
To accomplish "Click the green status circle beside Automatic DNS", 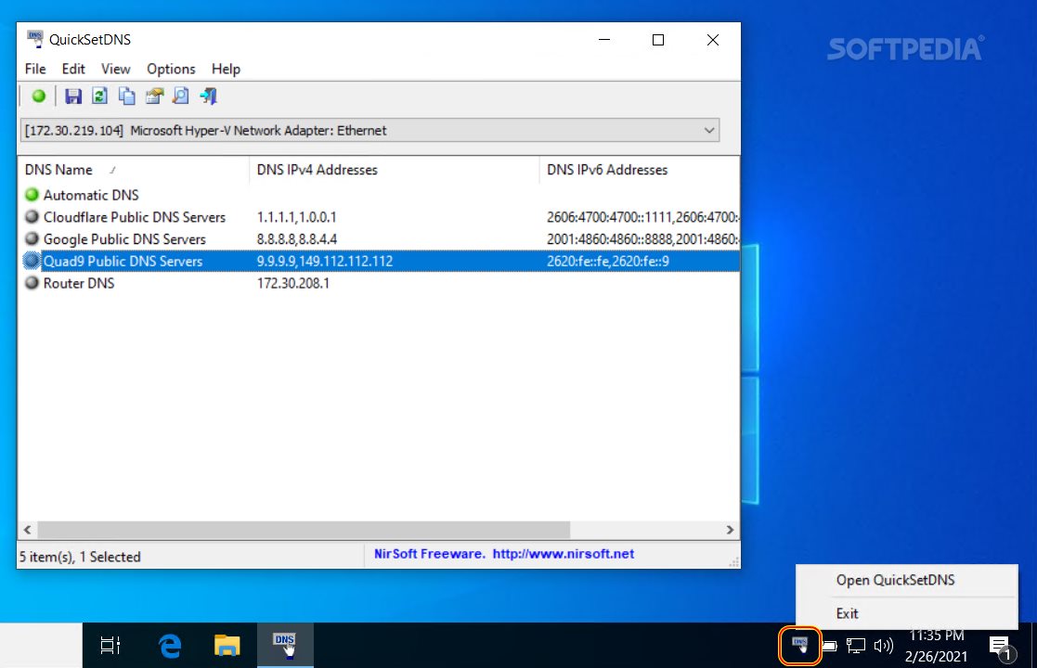I will [x=32, y=195].
